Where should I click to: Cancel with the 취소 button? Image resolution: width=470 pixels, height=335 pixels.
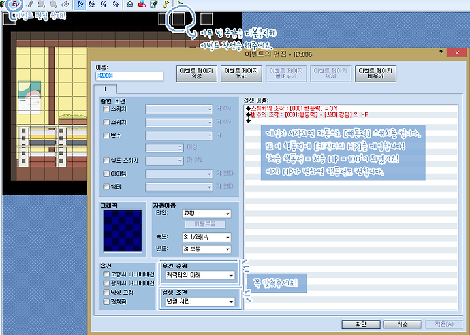[x=403, y=324]
